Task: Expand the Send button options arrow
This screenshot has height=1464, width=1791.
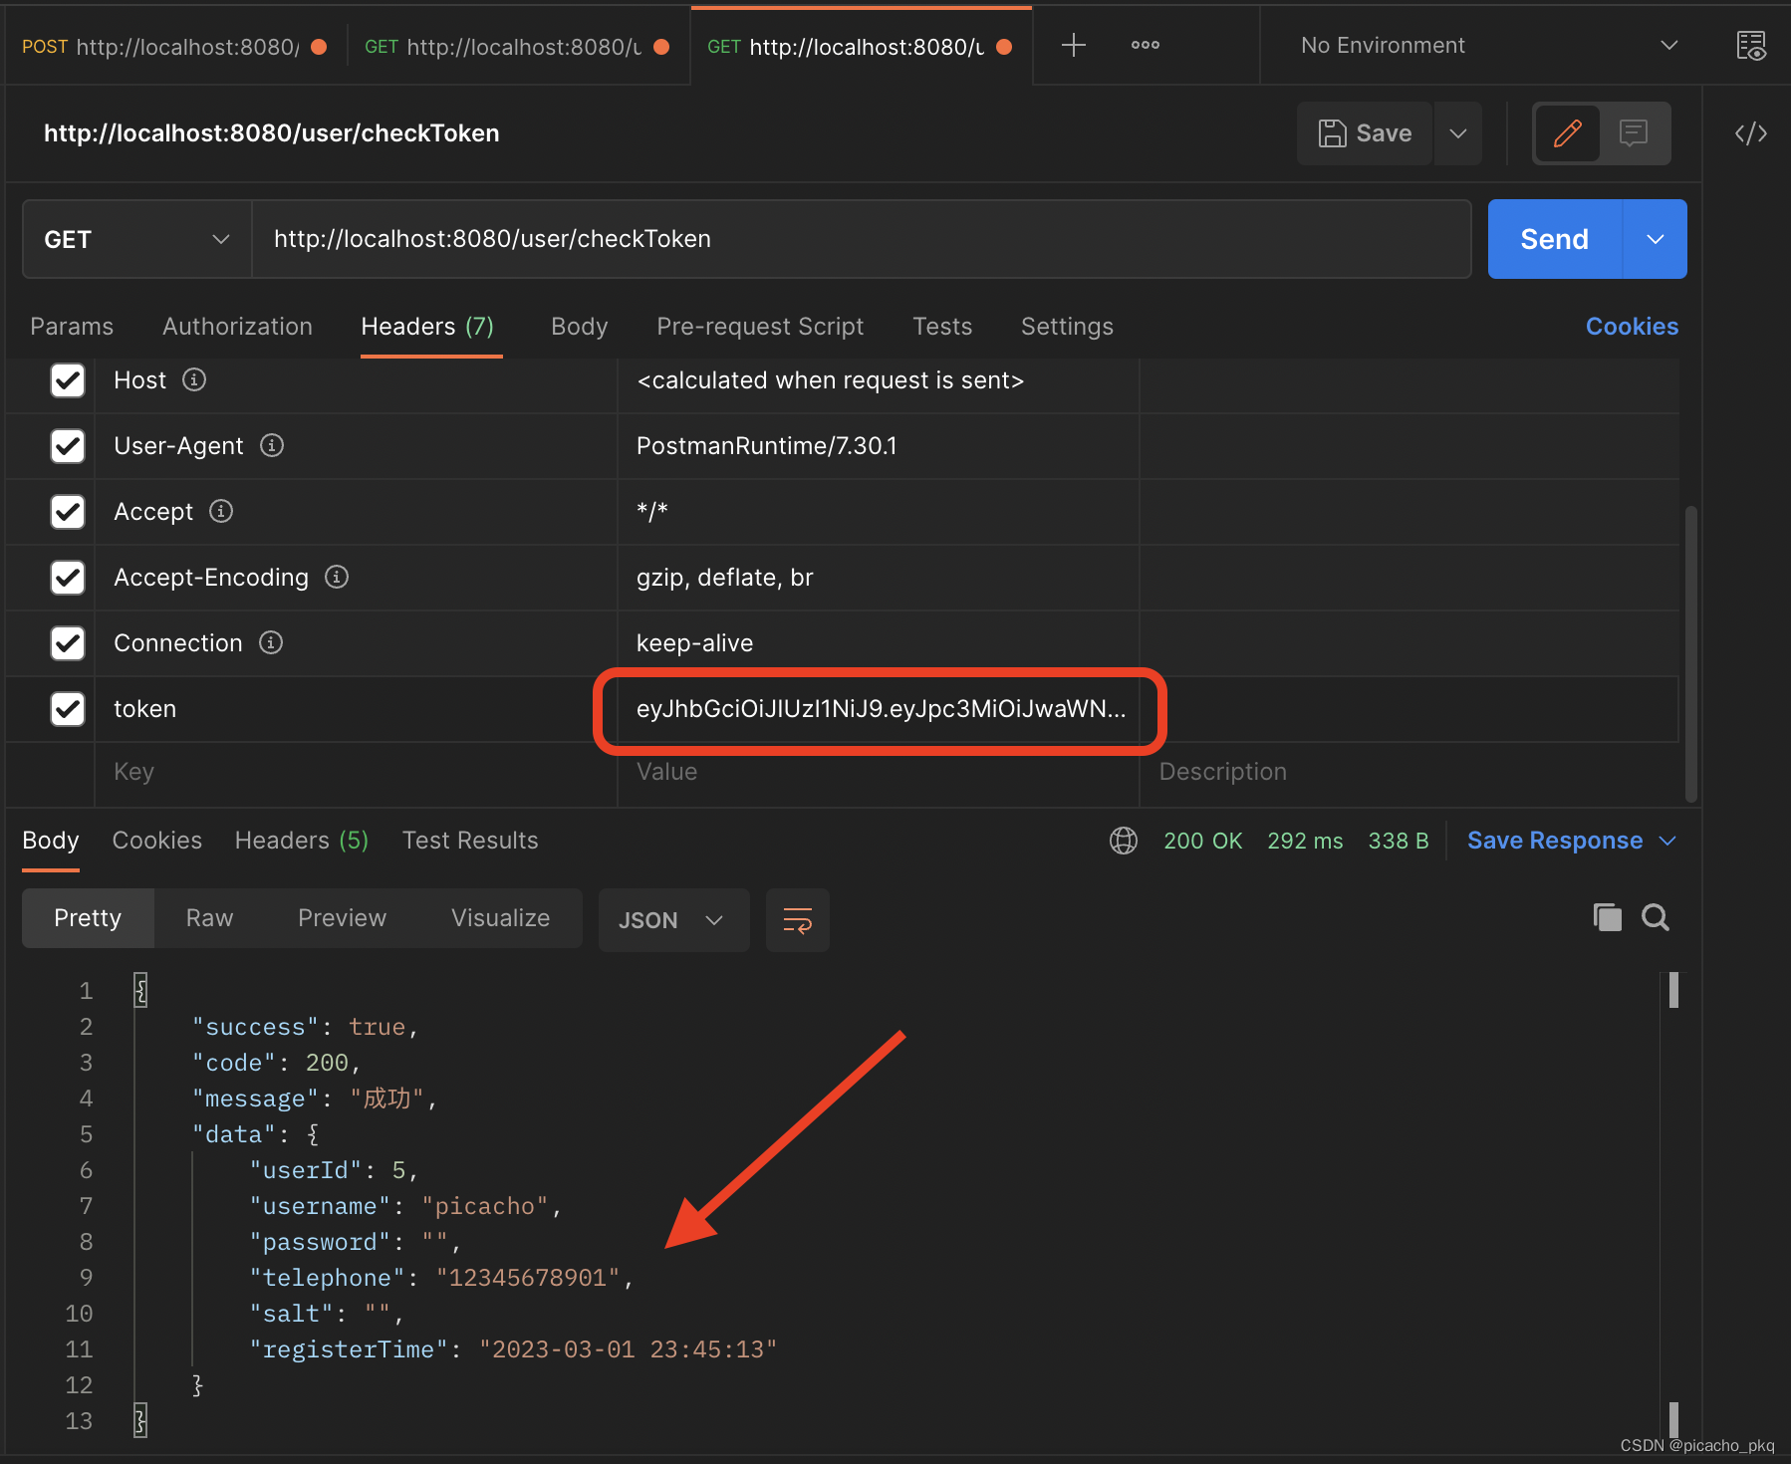Action: 1655,239
